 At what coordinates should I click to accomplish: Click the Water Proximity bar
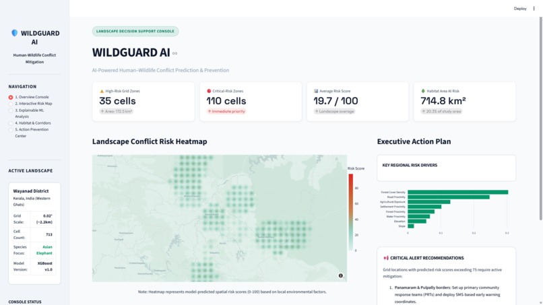(x=418, y=216)
